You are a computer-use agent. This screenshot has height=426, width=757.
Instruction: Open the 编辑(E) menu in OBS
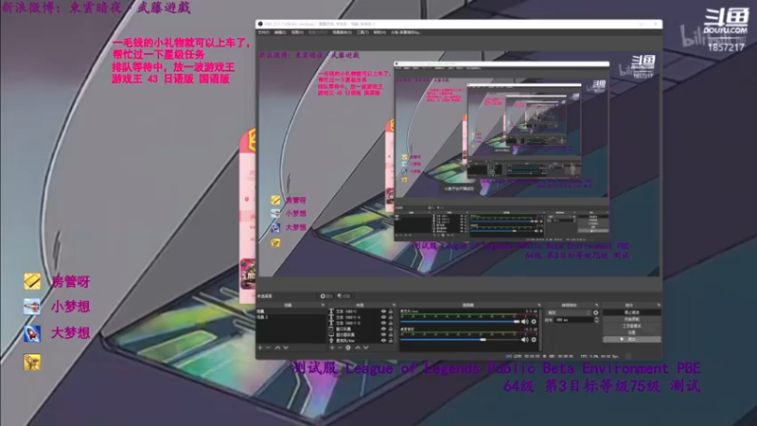pyautogui.click(x=280, y=32)
